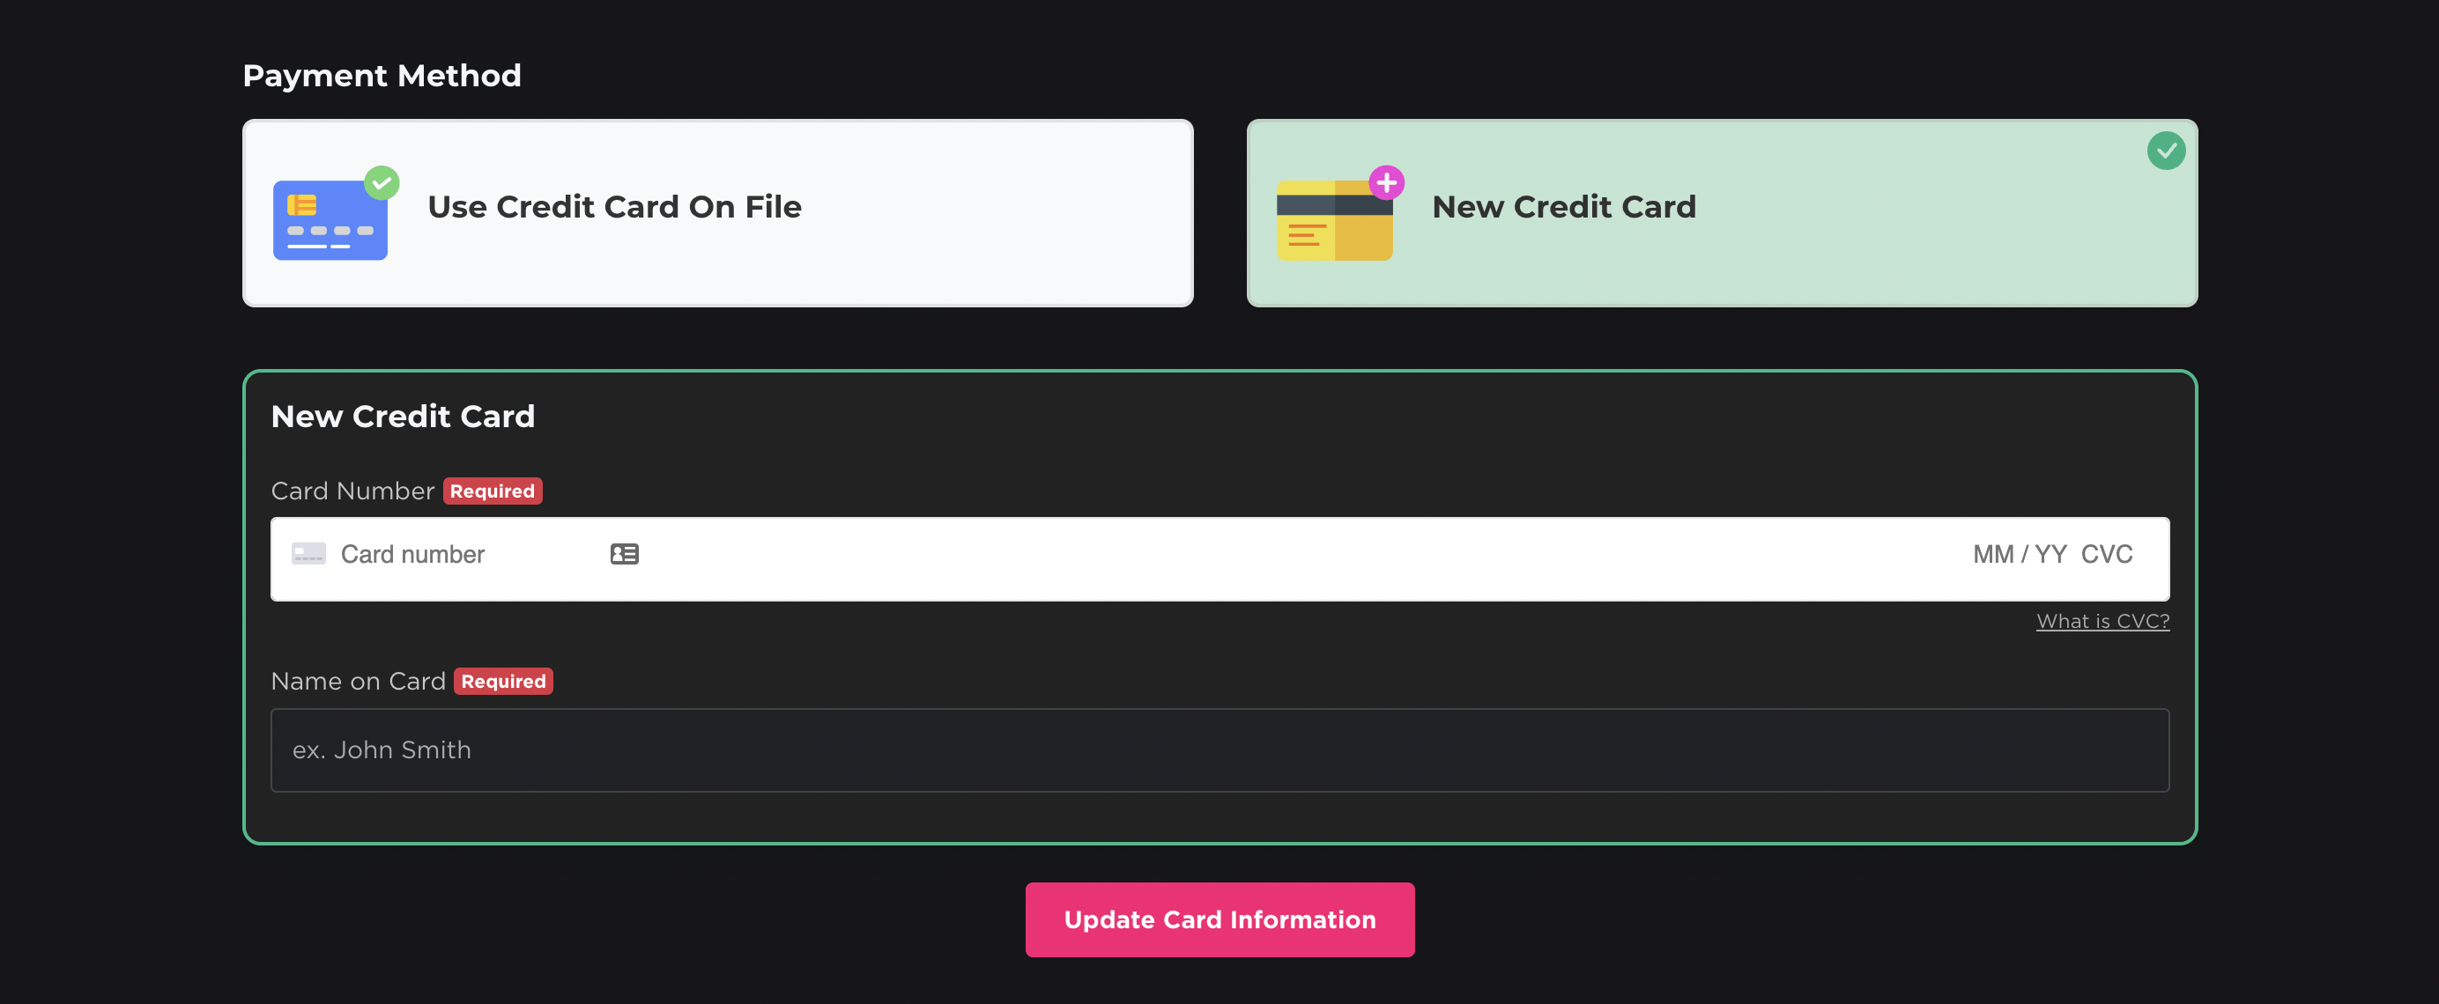Viewport: 2439px width, 1004px height.
Task: Click the Card Number label
Action: coord(352,491)
